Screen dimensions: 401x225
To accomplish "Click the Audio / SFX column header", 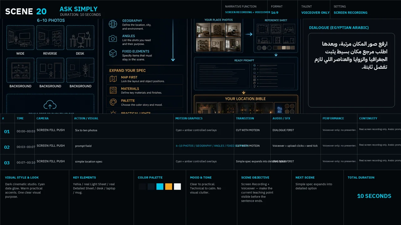I will tap(281, 118).
